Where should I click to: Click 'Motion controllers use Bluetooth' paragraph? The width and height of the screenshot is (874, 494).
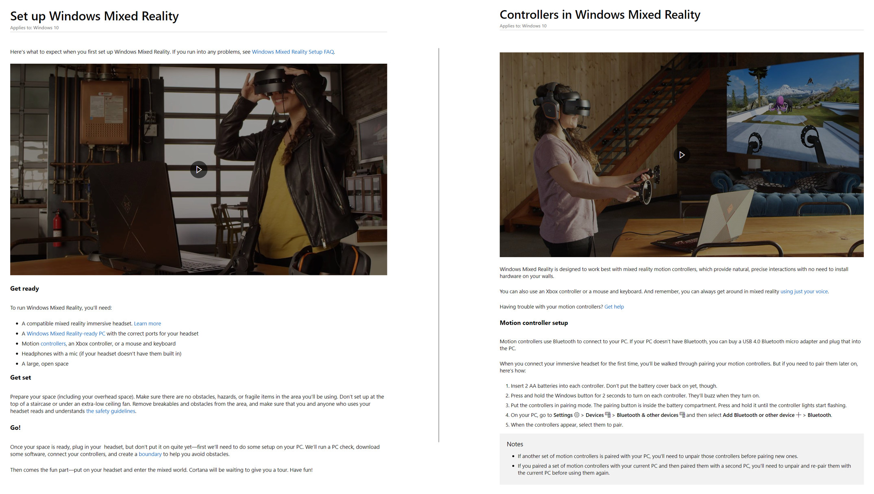tap(680, 345)
